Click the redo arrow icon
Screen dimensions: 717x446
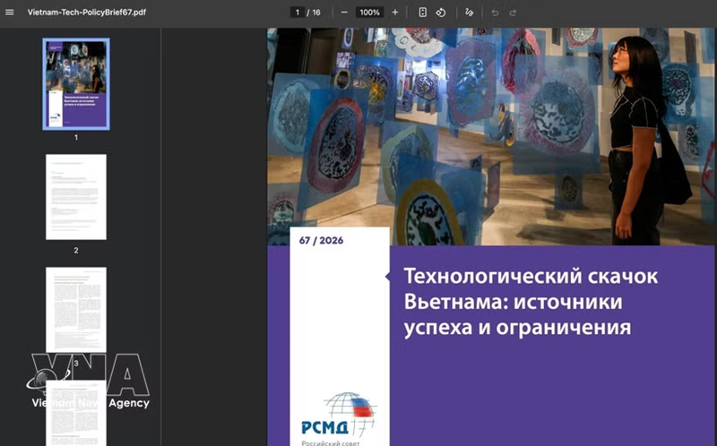tap(513, 13)
